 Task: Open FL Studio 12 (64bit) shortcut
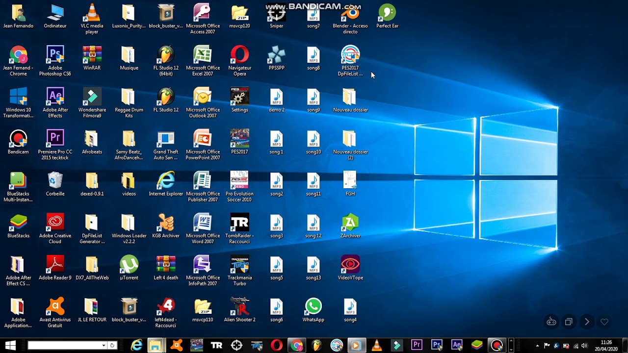tap(166, 61)
